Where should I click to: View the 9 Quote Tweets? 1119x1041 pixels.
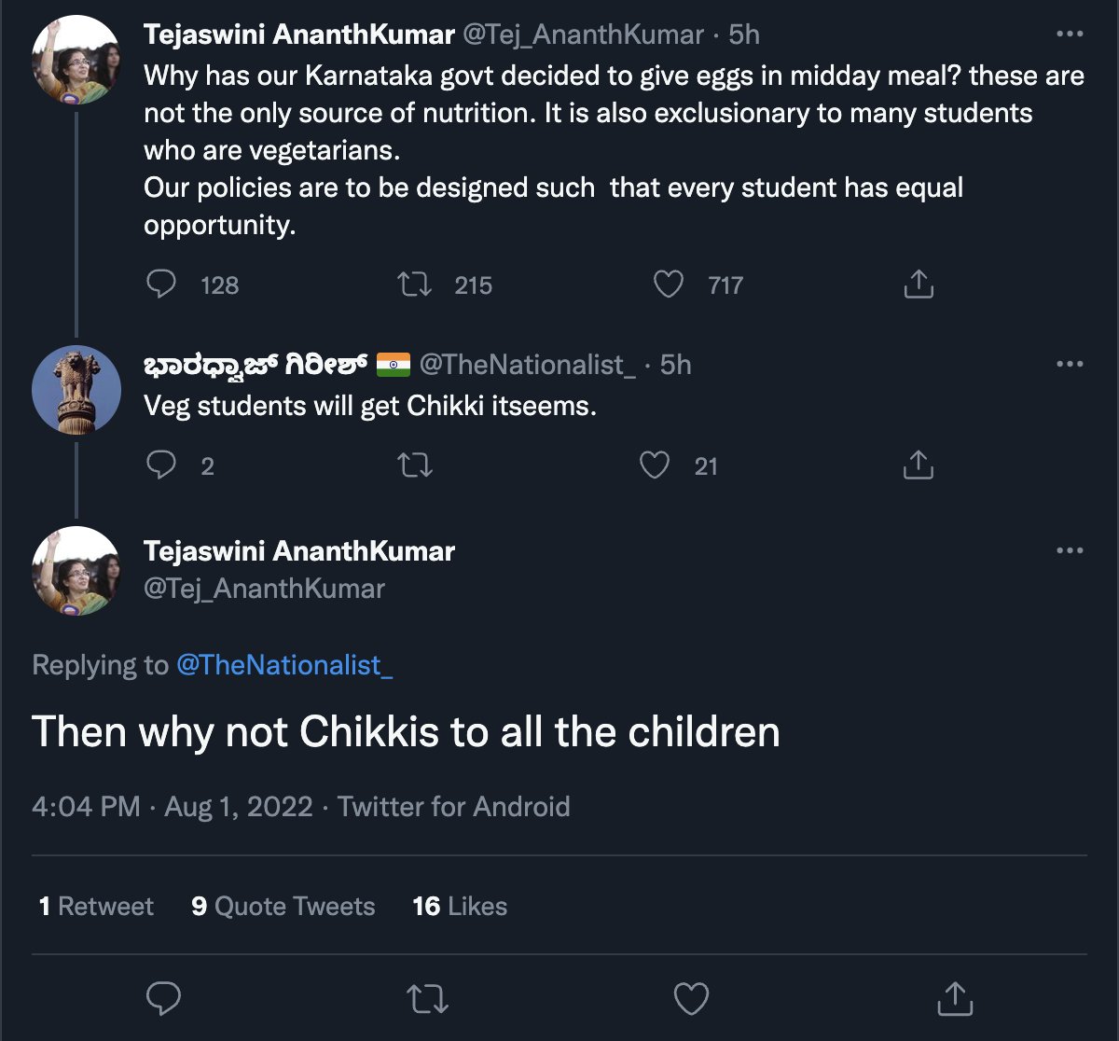point(283,906)
